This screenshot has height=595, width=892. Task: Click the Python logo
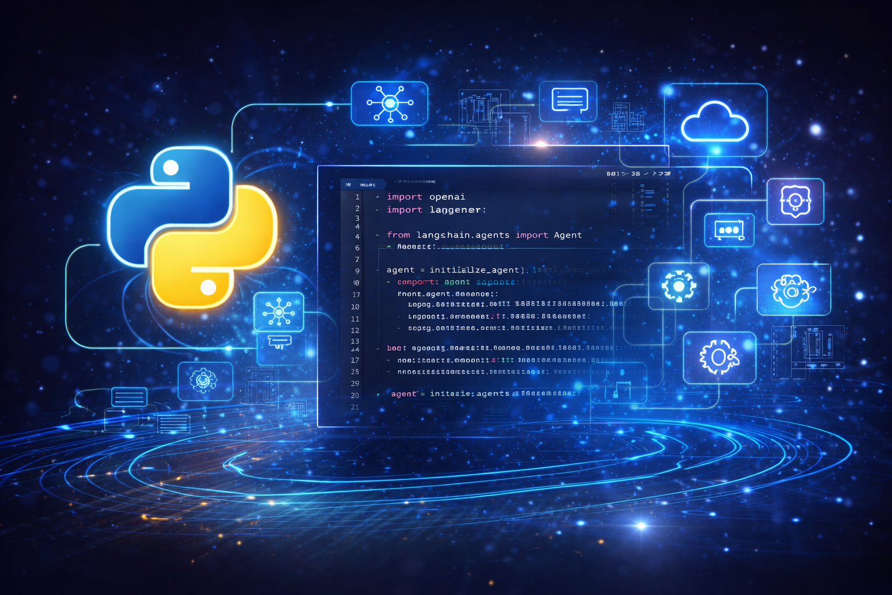tap(192, 224)
